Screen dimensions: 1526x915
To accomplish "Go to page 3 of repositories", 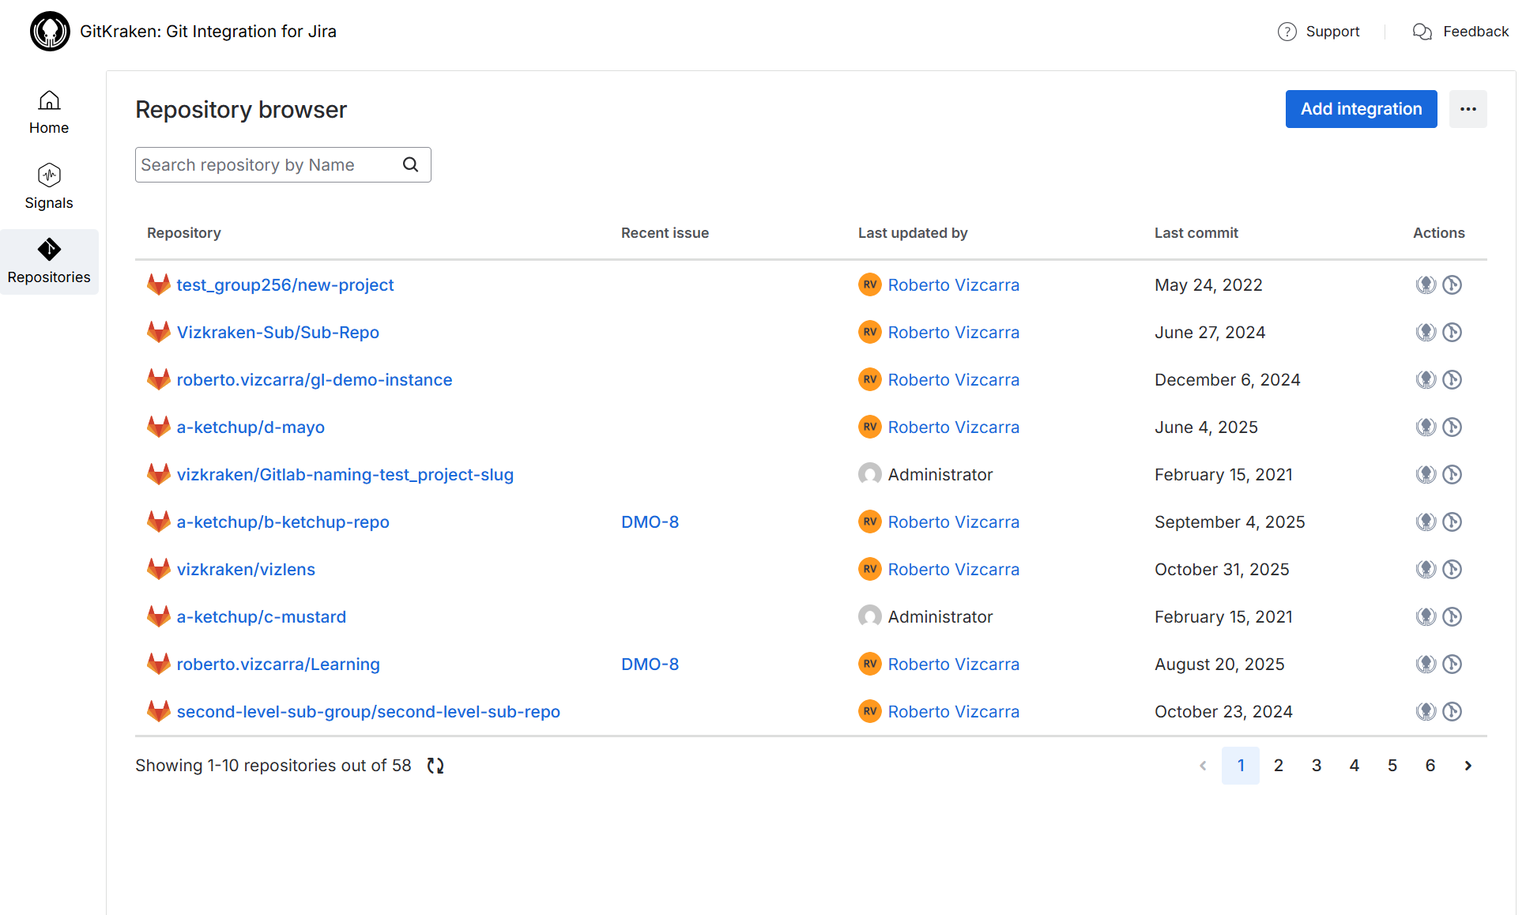I will coord(1317,766).
